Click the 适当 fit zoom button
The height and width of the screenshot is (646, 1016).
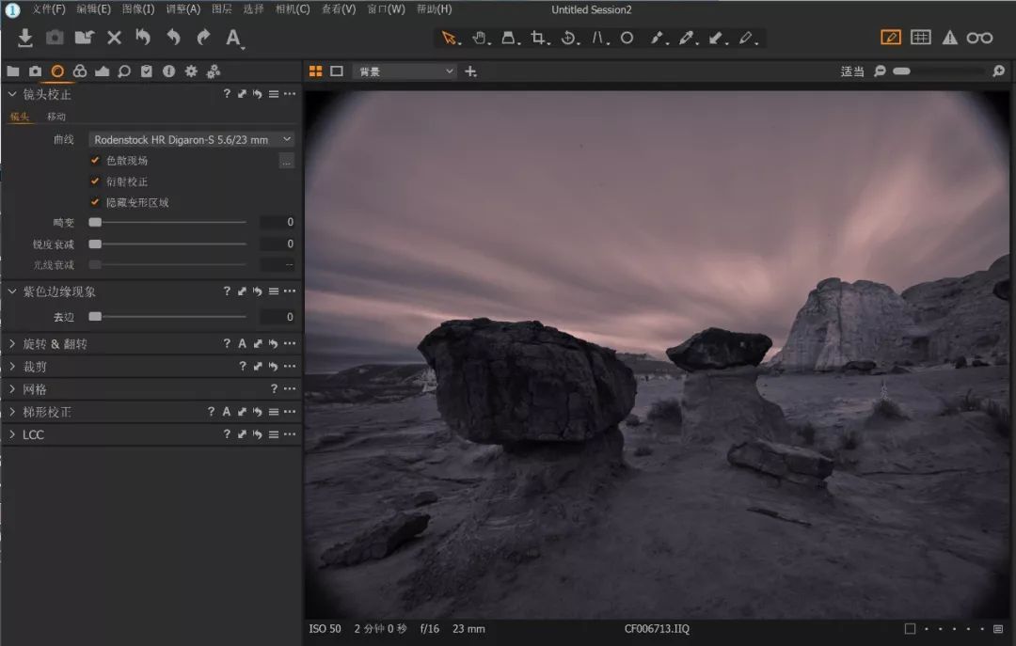click(x=851, y=71)
